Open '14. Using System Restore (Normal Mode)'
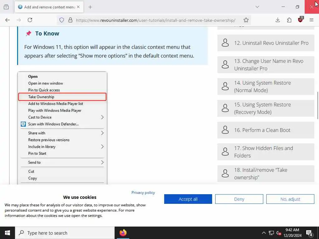 [x=266, y=87]
